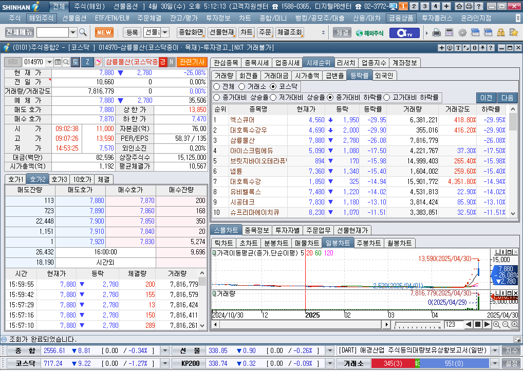Play the chart forward with play arrow
The width and height of the screenshot is (523, 371).
coord(487,324)
